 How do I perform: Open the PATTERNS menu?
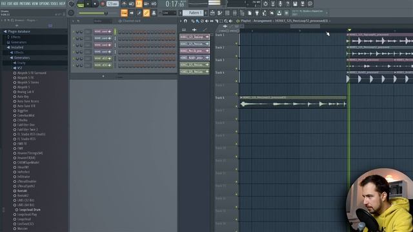pyautogui.click(x=25, y=4)
